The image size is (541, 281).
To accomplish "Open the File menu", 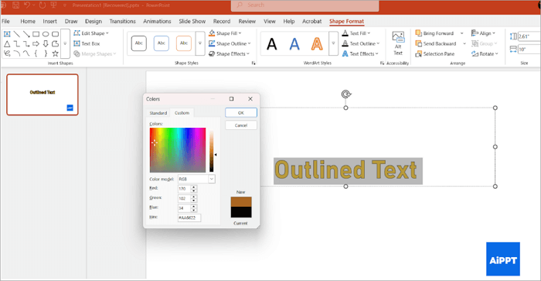I will 6,21.
